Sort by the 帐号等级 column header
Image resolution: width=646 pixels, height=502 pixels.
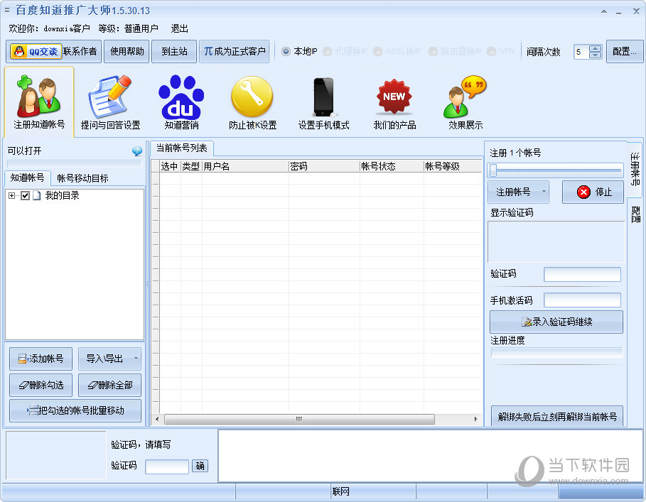pos(453,166)
